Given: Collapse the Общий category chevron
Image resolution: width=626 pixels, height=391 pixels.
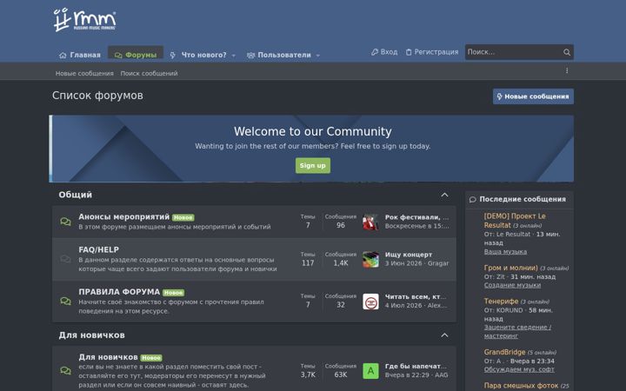Looking at the screenshot, I should pos(444,195).
